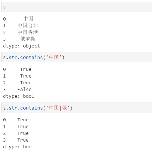This screenshot has width=154, height=150.
Task: Click the s.str.contains('中国|俄') code cell
Action: click(77, 108)
